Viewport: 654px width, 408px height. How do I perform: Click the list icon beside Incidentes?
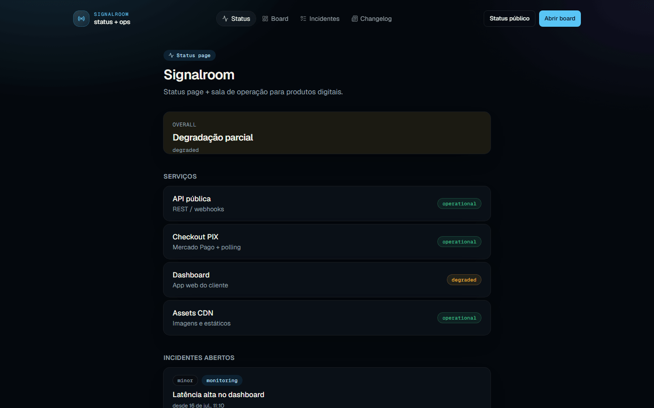click(303, 19)
